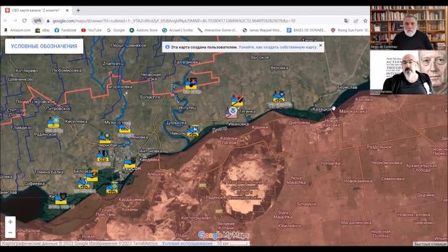Open the Addons Store bookmark
Image resolution: width=448 pixels, height=252 pixels.
(x=143, y=30)
